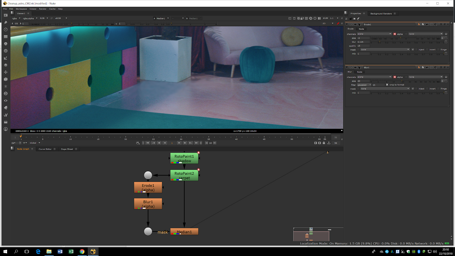The width and height of the screenshot is (455, 256).
Task: Open the Views nodes eye icon
Action: tap(5, 101)
